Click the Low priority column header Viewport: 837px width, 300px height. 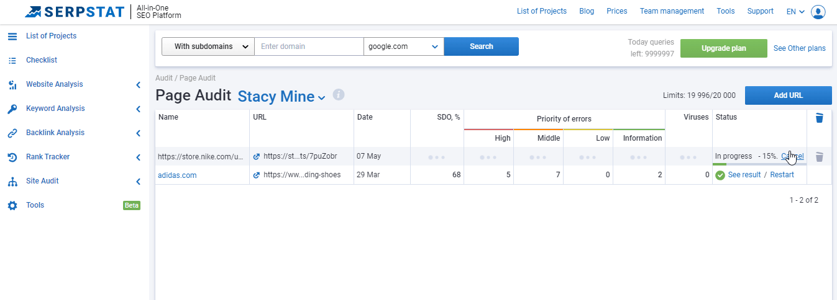tap(603, 138)
